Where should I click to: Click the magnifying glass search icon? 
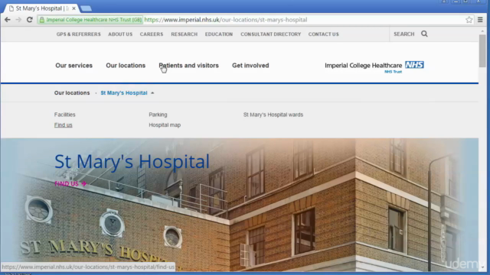pyautogui.click(x=424, y=34)
